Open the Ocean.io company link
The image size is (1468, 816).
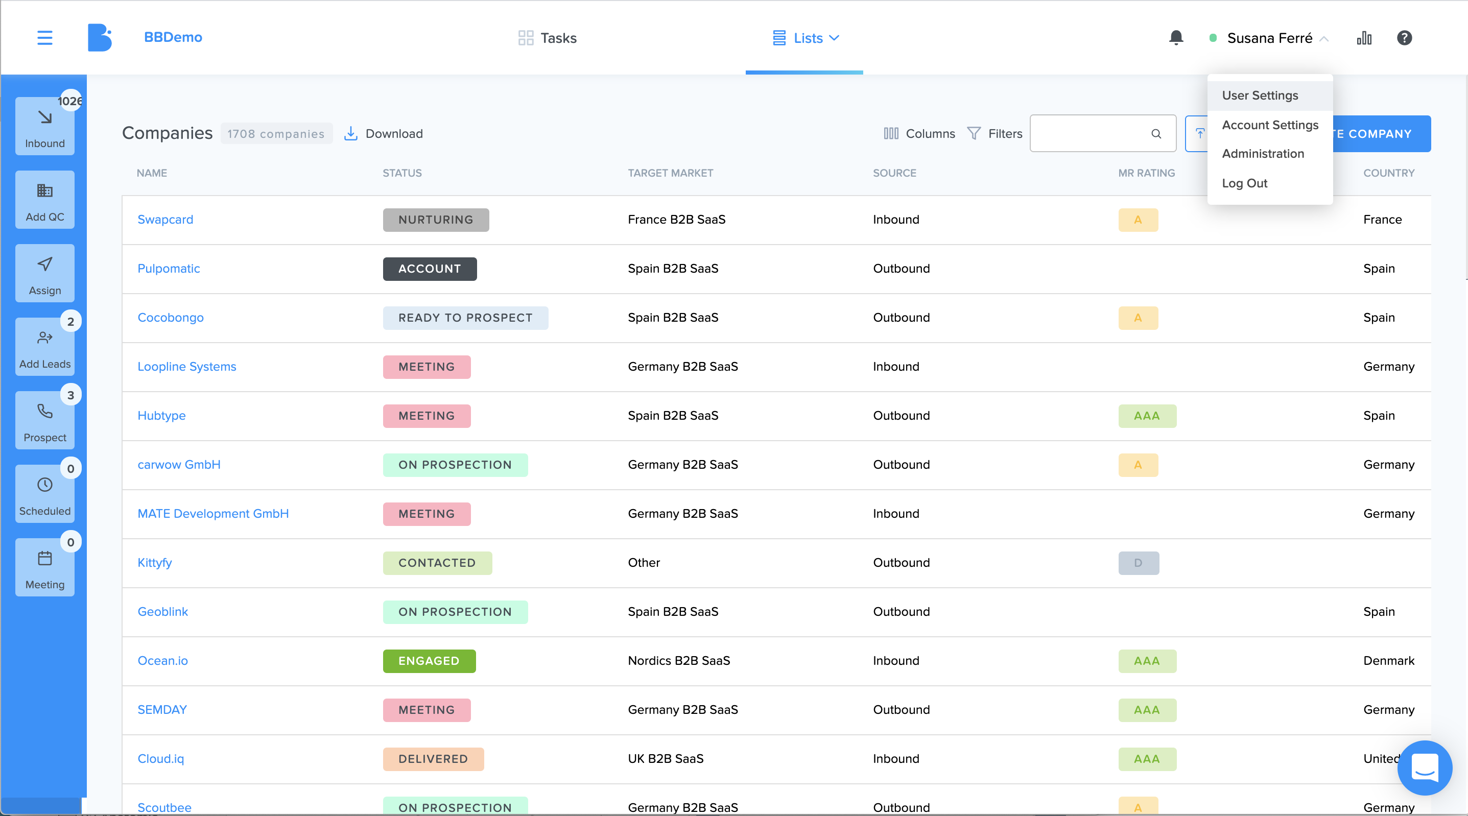(162, 660)
